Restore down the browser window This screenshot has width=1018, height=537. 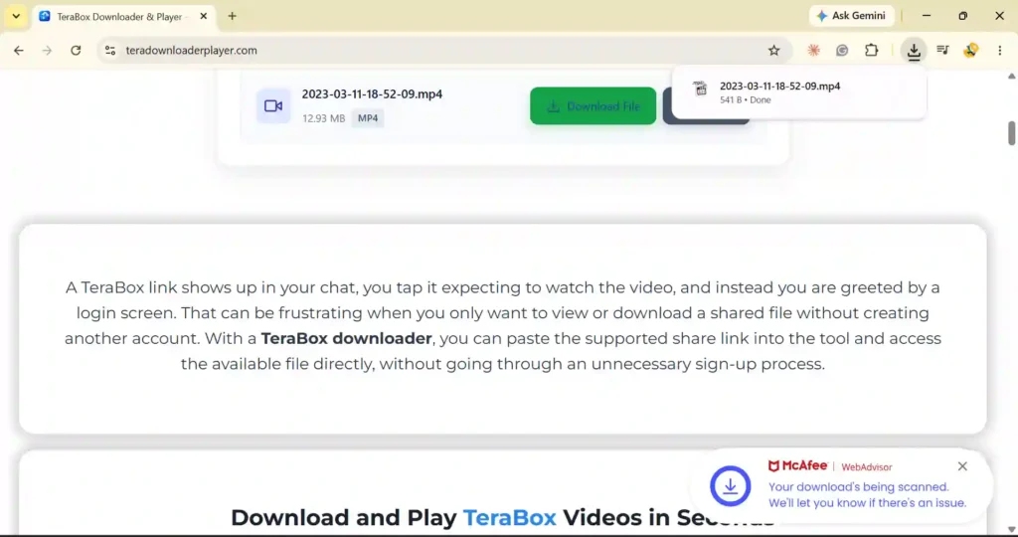[962, 16]
